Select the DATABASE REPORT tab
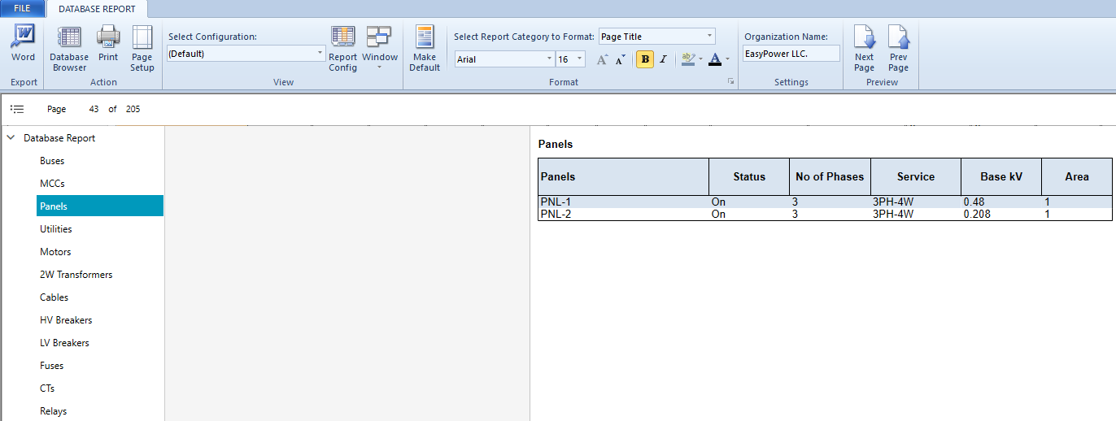The height and width of the screenshot is (421, 1116). pos(97,9)
